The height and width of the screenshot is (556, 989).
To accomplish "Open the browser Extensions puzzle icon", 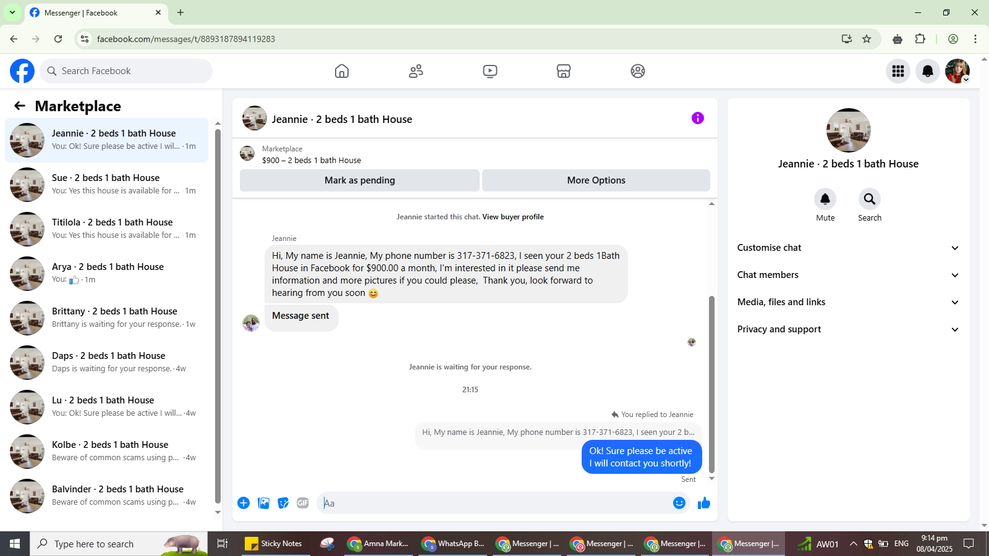I will tap(920, 39).
